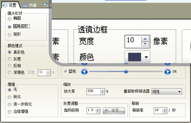The width and height of the screenshot is (191, 123).
Task: Click the 放大率 input field
Action: (x=94, y=92)
